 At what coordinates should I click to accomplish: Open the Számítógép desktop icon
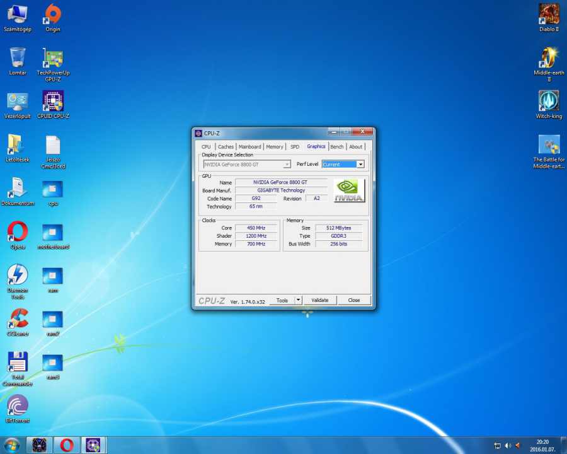pos(18,18)
